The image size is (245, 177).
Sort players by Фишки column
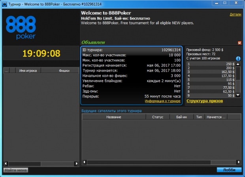(64, 71)
